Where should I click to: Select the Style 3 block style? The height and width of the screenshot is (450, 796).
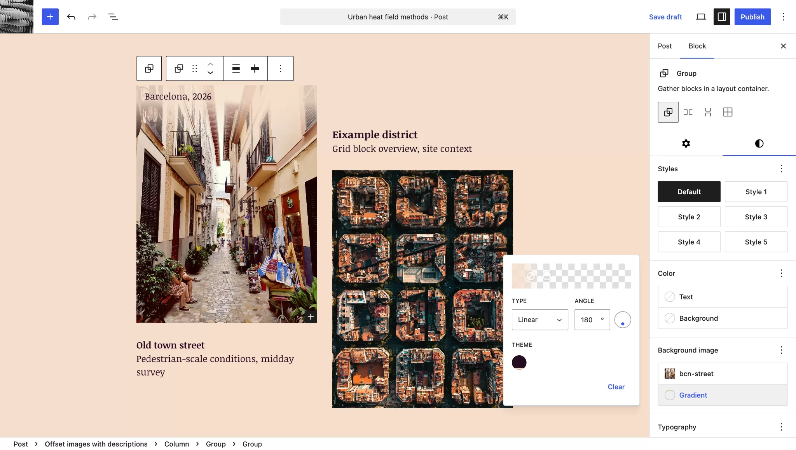click(x=756, y=217)
